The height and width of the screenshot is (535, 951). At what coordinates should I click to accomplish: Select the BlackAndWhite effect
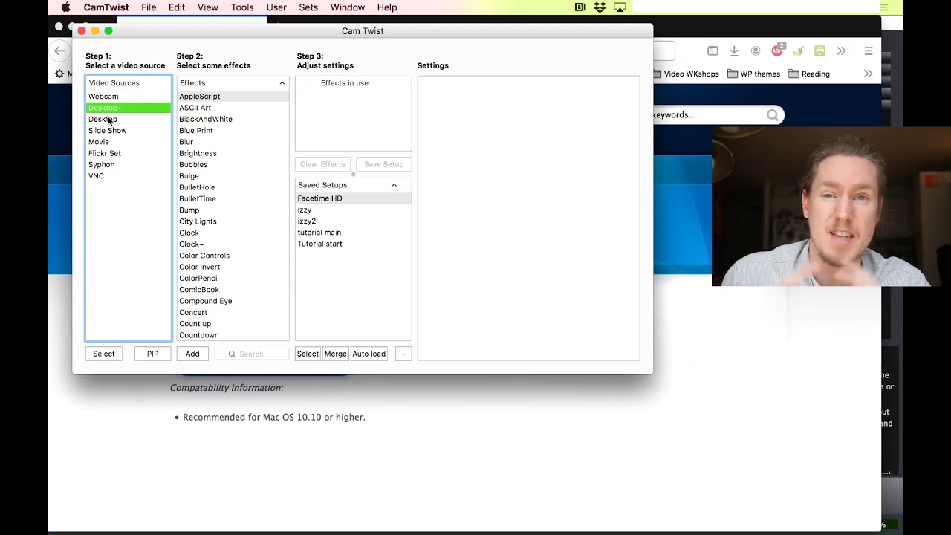pos(233,119)
